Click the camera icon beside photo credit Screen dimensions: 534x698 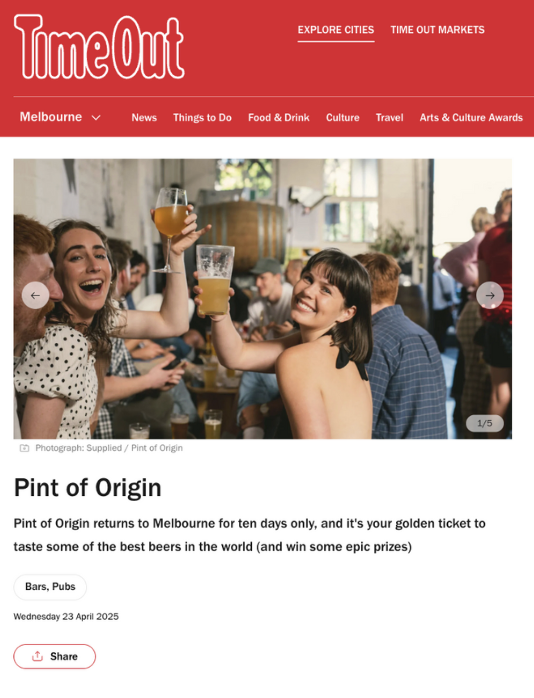24,448
